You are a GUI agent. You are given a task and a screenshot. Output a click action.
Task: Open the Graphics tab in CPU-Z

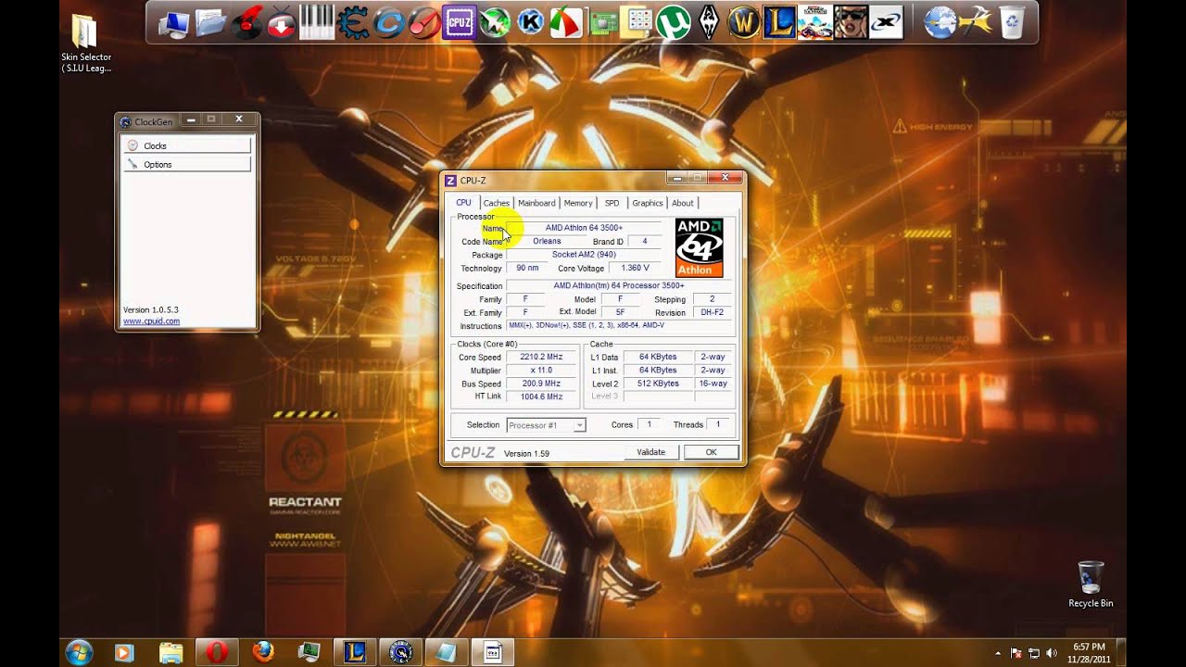point(648,203)
